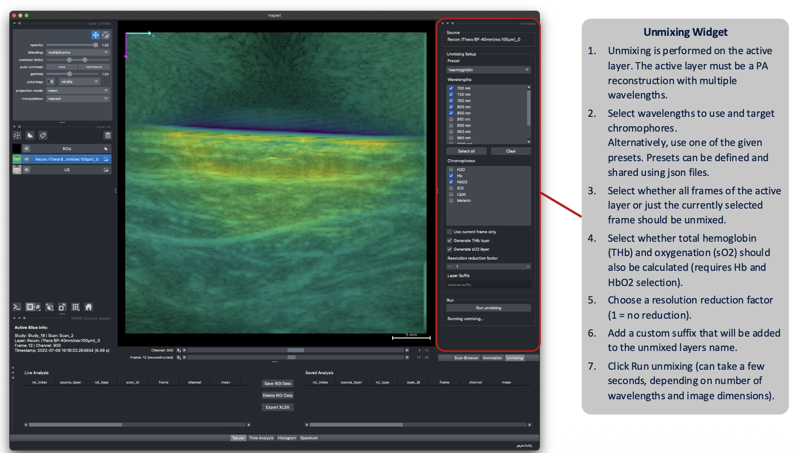The height and width of the screenshot is (453, 795).
Task: Open the Time Analysis tab
Action: 261,438
